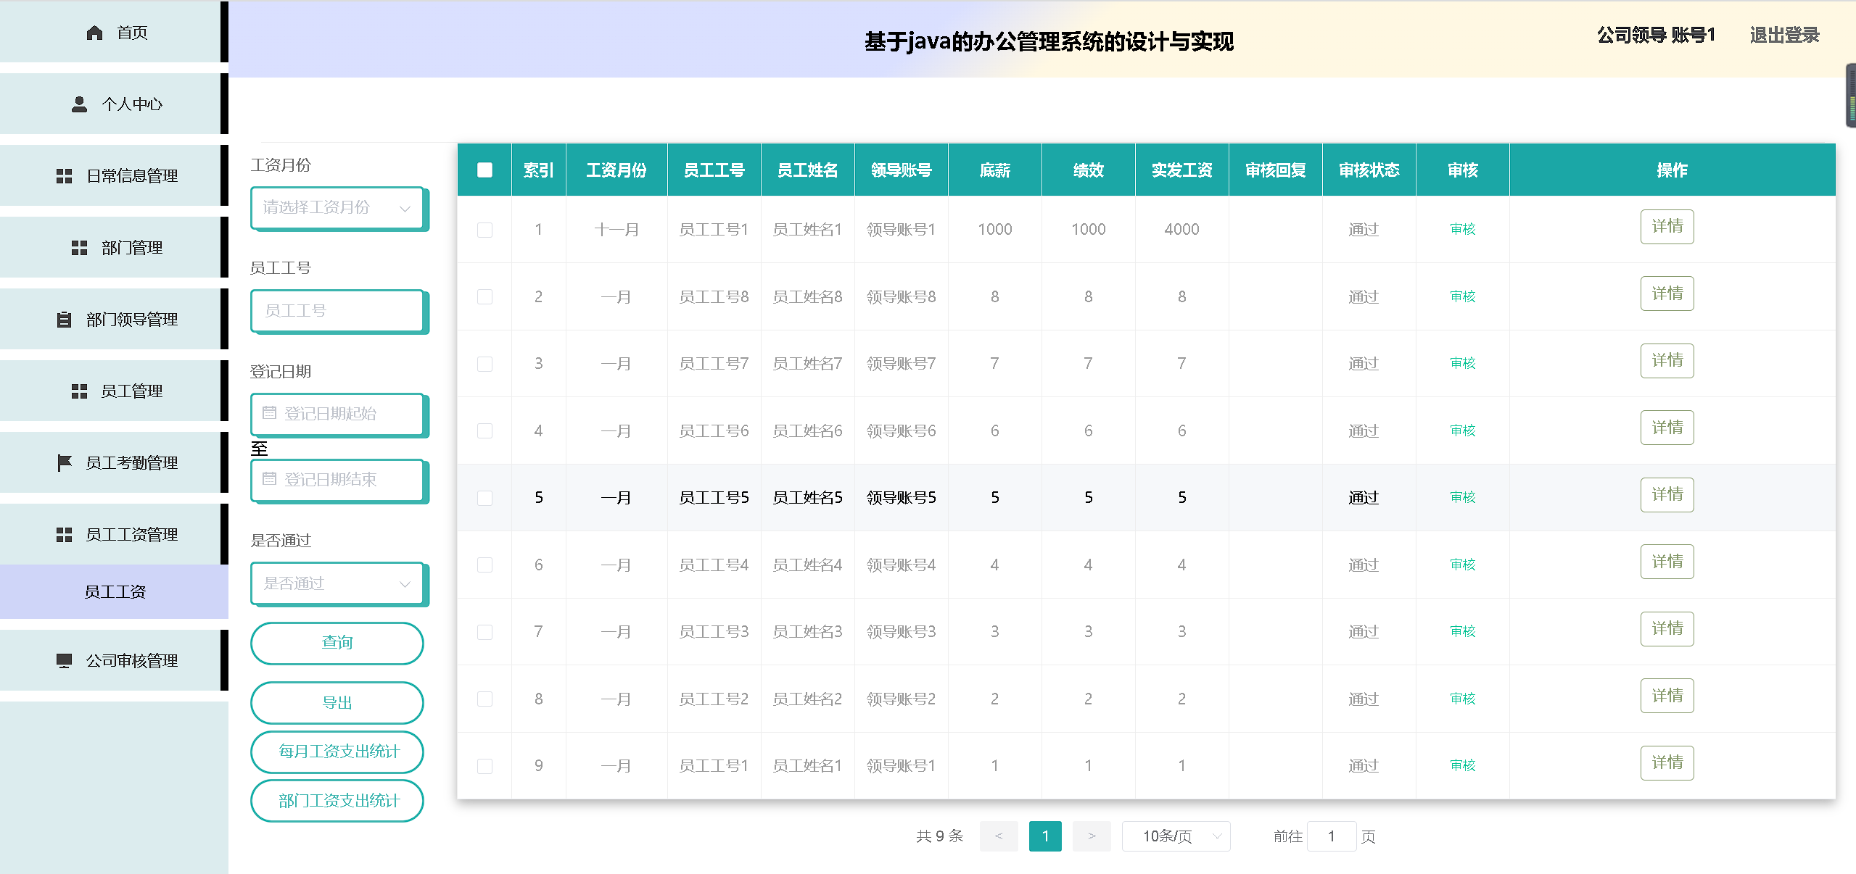Click the flag icon beside 员工考勤管理

coord(64,463)
